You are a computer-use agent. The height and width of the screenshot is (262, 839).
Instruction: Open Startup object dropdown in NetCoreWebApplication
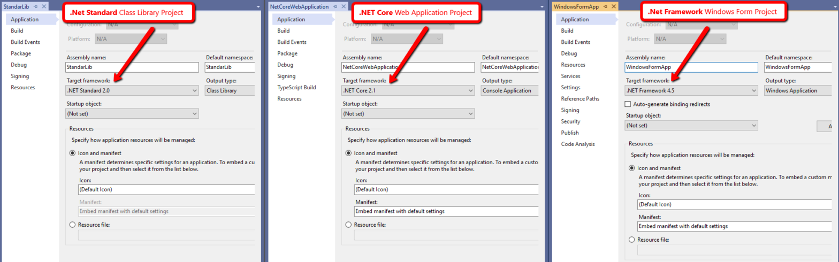point(408,114)
